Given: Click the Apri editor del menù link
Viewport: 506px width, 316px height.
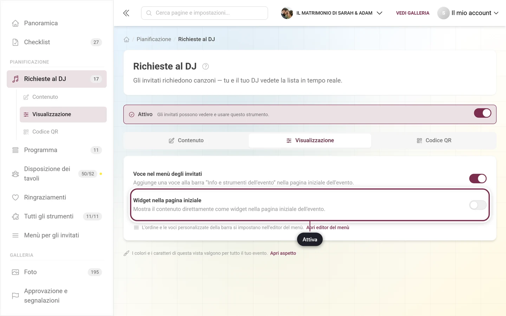Looking at the screenshot, I should (x=328, y=228).
